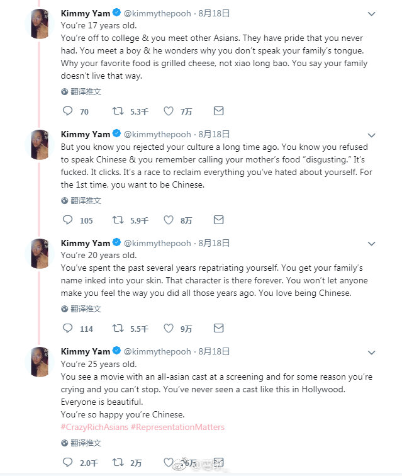Open the #CrazyRichAsians hashtag
This screenshot has height=476, width=402.
pos(94,427)
